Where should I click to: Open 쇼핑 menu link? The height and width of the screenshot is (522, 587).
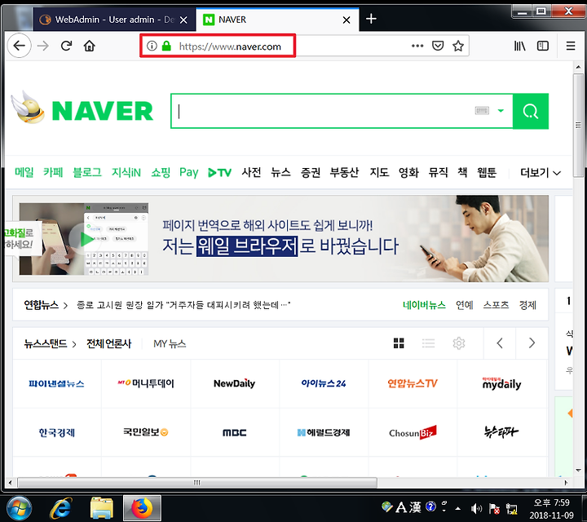point(161,172)
